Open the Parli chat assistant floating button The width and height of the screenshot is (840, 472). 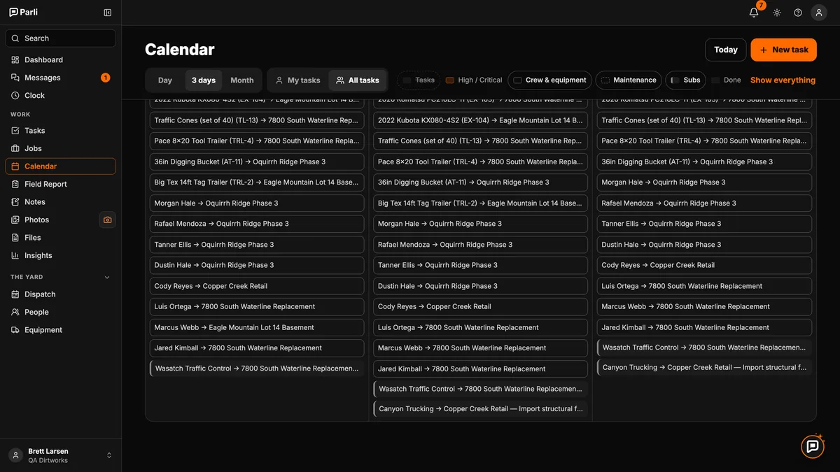(x=813, y=446)
